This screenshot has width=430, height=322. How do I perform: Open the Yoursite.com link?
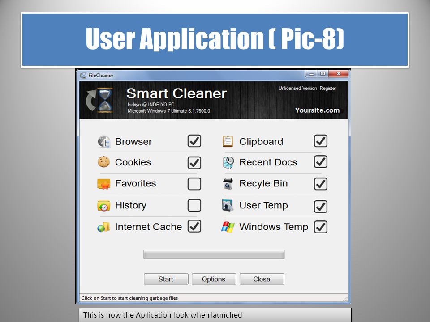[317, 110]
